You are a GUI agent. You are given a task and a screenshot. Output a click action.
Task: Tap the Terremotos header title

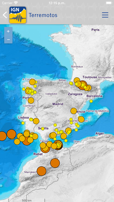point(43,15)
